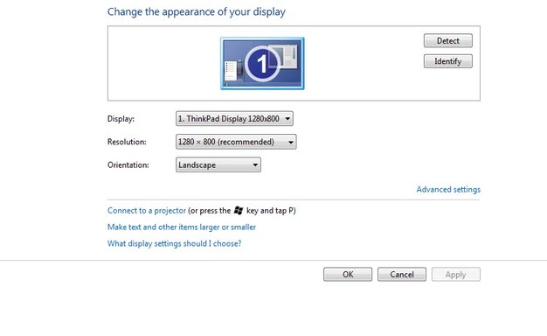Click the Cancel button

point(402,274)
